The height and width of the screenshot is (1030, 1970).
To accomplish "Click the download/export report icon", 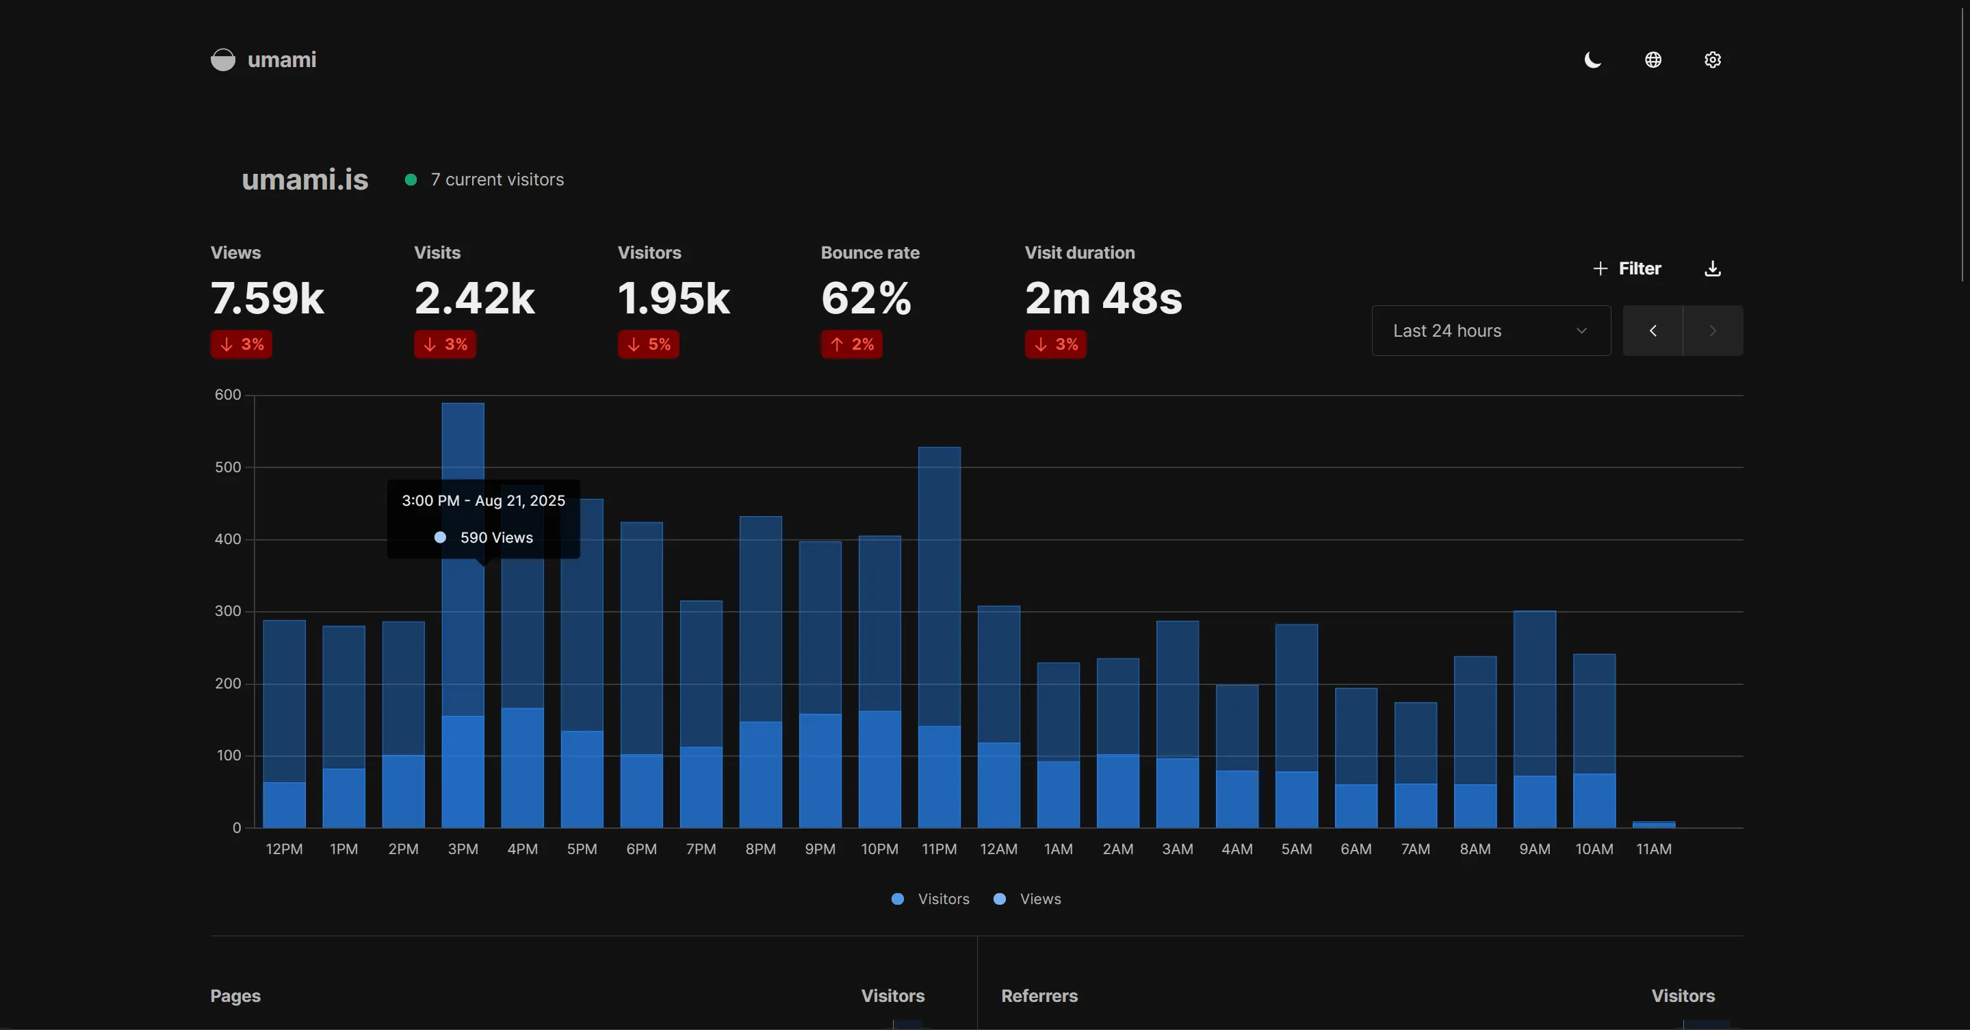I will 1712,268.
